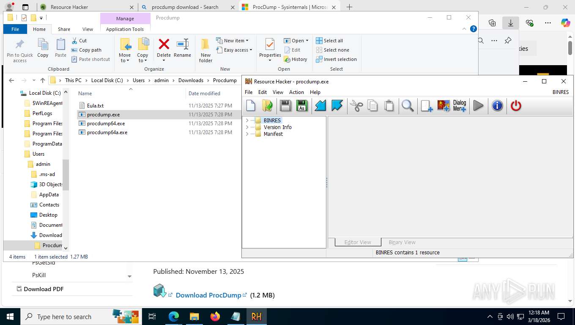Click Copy path in Clipboard group

(87, 50)
